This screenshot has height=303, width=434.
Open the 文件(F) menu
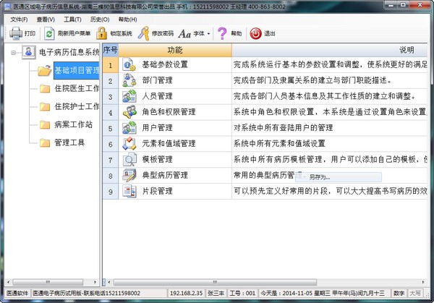click(x=19, y=20)
